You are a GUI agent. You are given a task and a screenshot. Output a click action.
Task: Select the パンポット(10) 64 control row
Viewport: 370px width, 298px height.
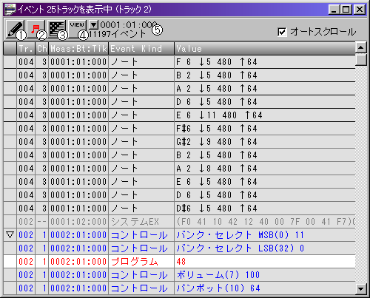pos(179,288)
